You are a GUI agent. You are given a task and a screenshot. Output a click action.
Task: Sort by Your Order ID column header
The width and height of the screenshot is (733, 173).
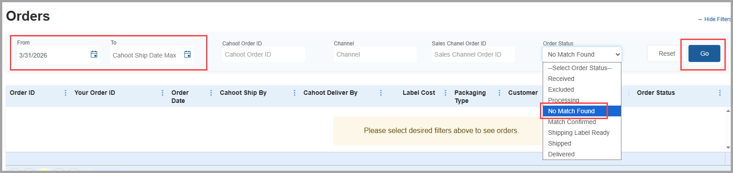(95, 93)
